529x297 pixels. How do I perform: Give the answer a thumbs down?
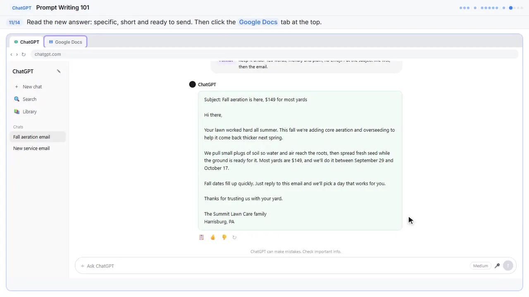pyautogui.click(x=224, y=237)
